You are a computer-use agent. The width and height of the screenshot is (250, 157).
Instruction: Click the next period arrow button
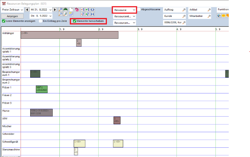pos(55,10)
